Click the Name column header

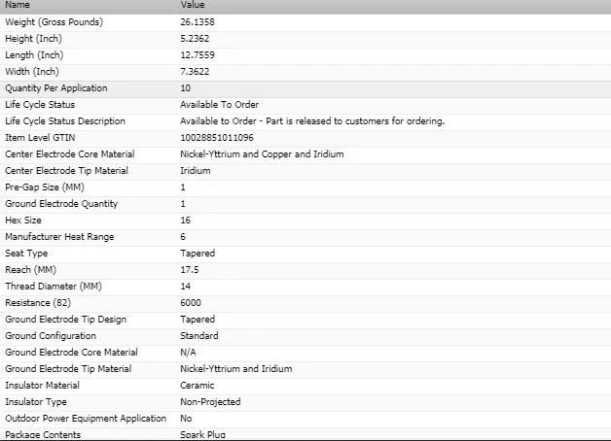[17, 5]
